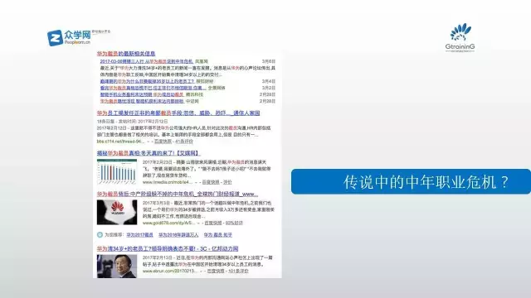Click the Huawei logo thumbnail
531x298 pixels.
coord(117,212)
